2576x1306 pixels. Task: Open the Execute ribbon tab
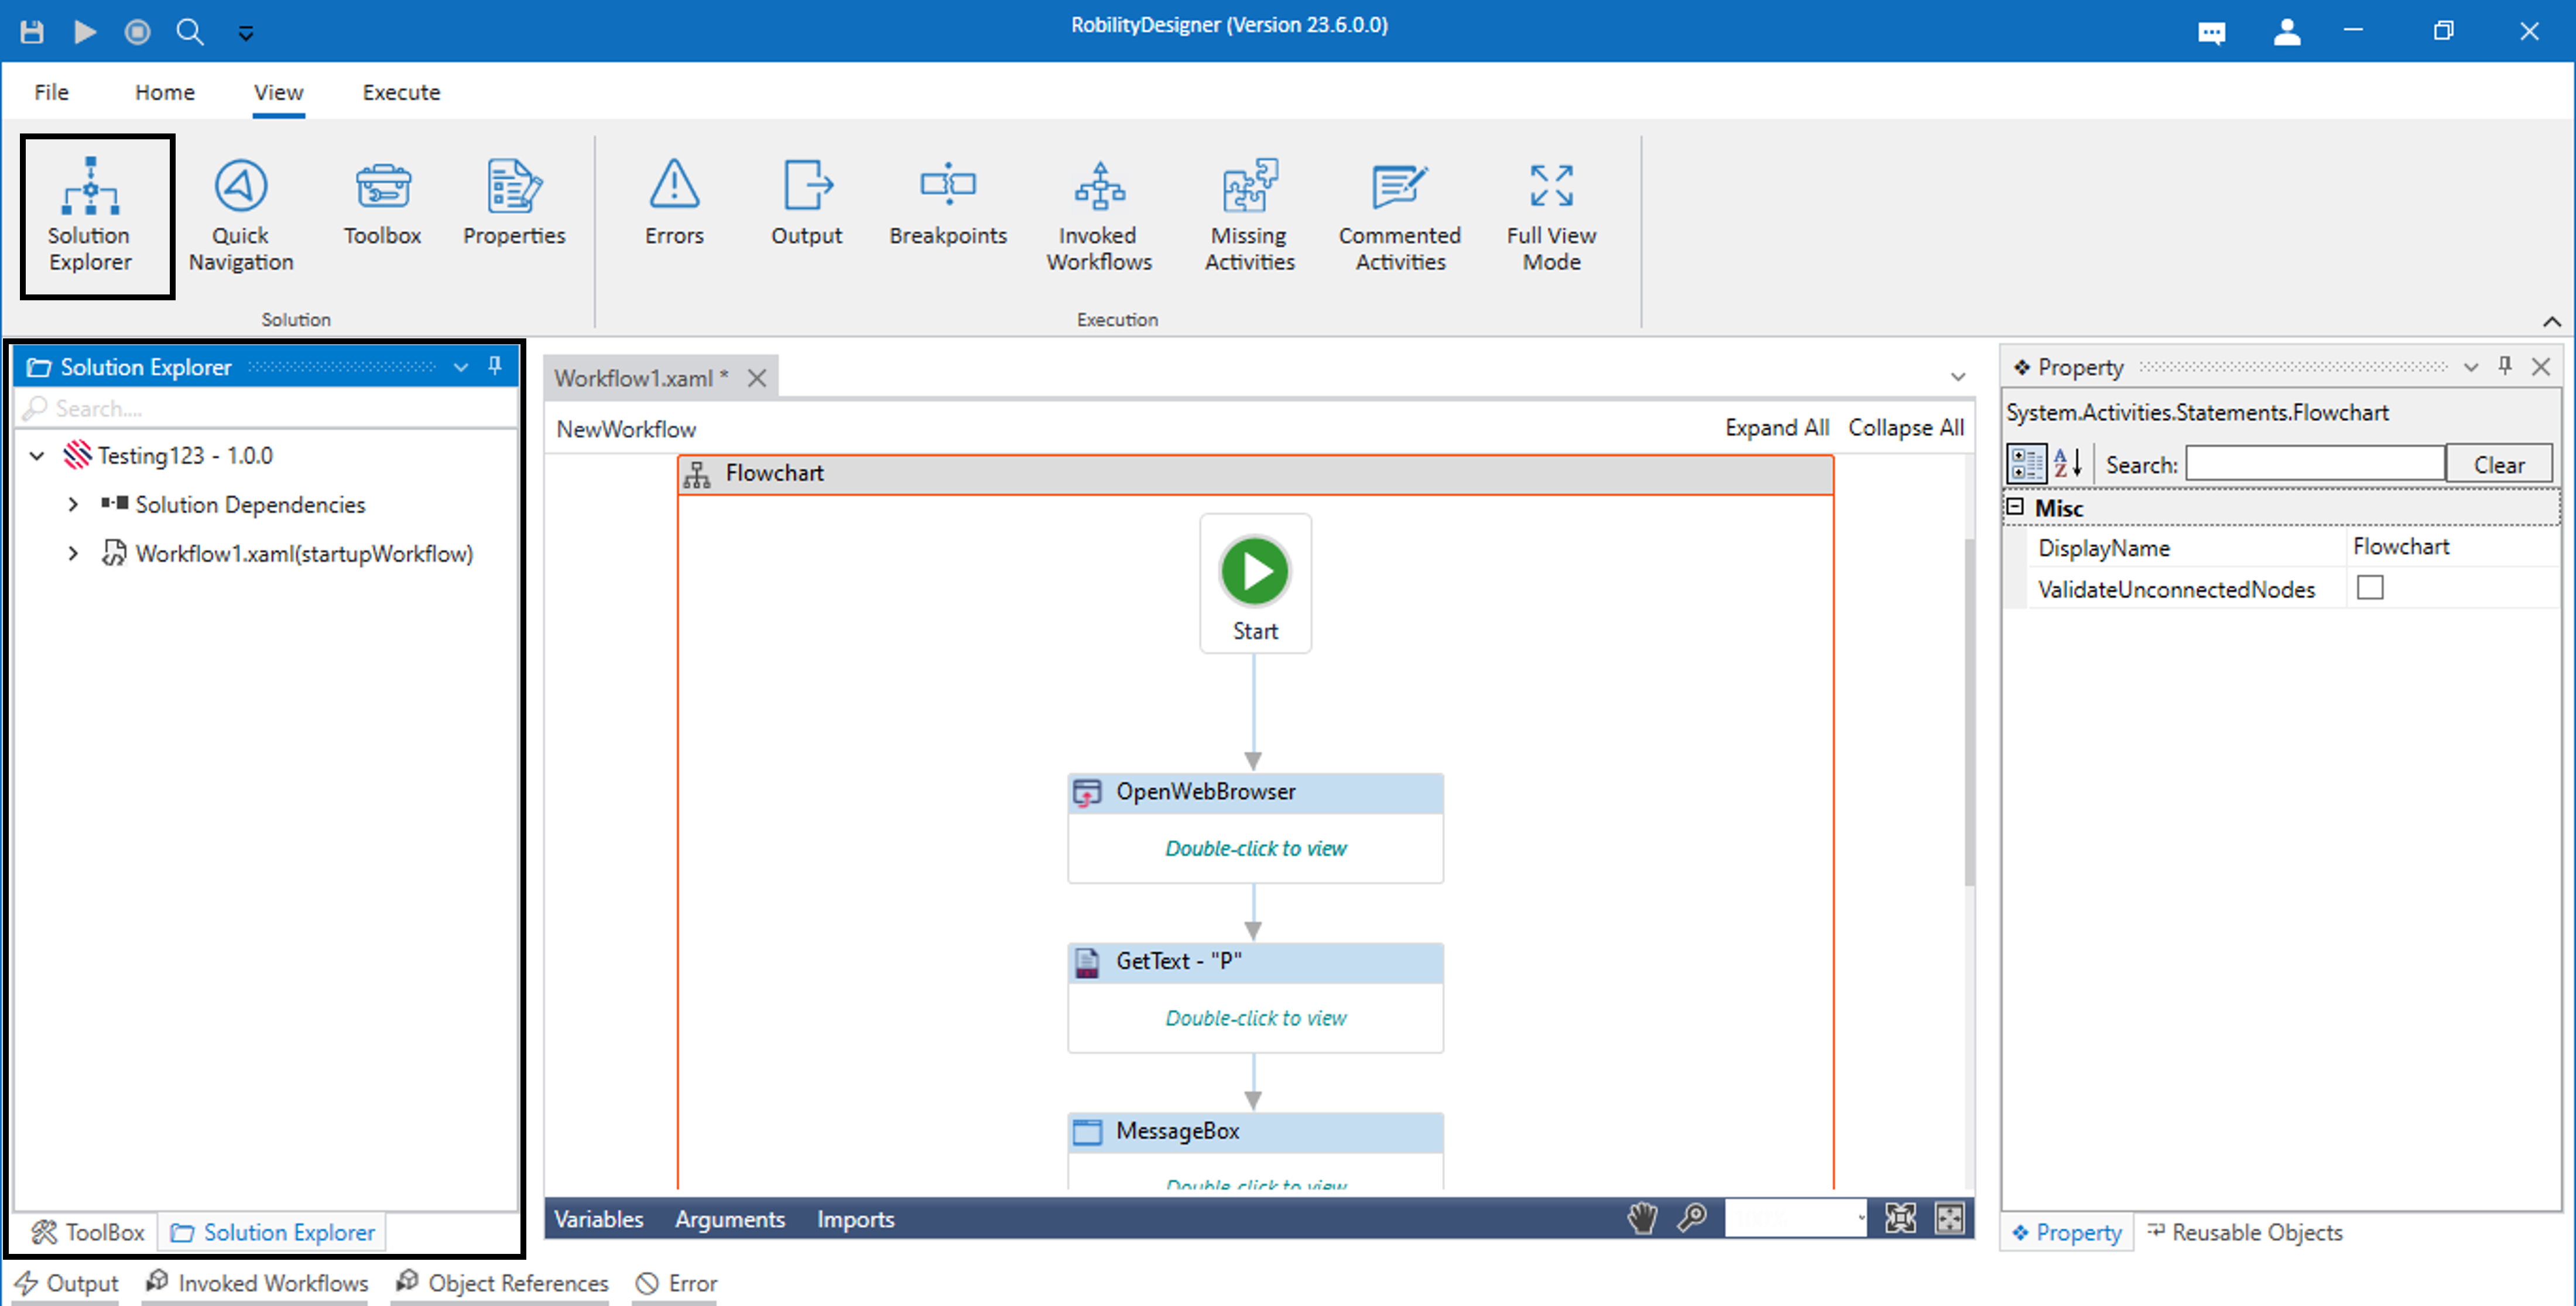[x=401, y=92]
